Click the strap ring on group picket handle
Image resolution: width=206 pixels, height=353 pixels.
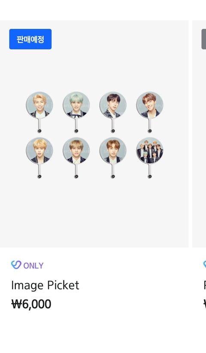pyautogui.click(x=150, y=176)
